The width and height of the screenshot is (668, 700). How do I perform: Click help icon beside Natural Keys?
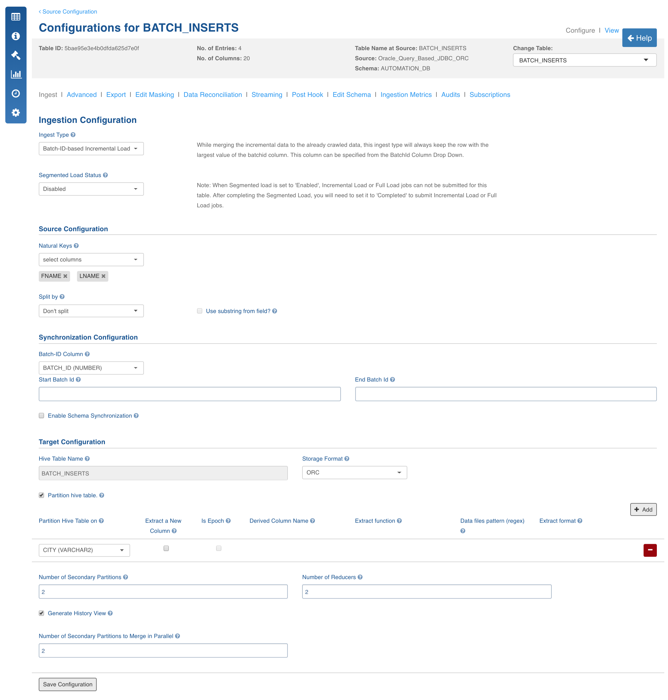click(76, 246)
